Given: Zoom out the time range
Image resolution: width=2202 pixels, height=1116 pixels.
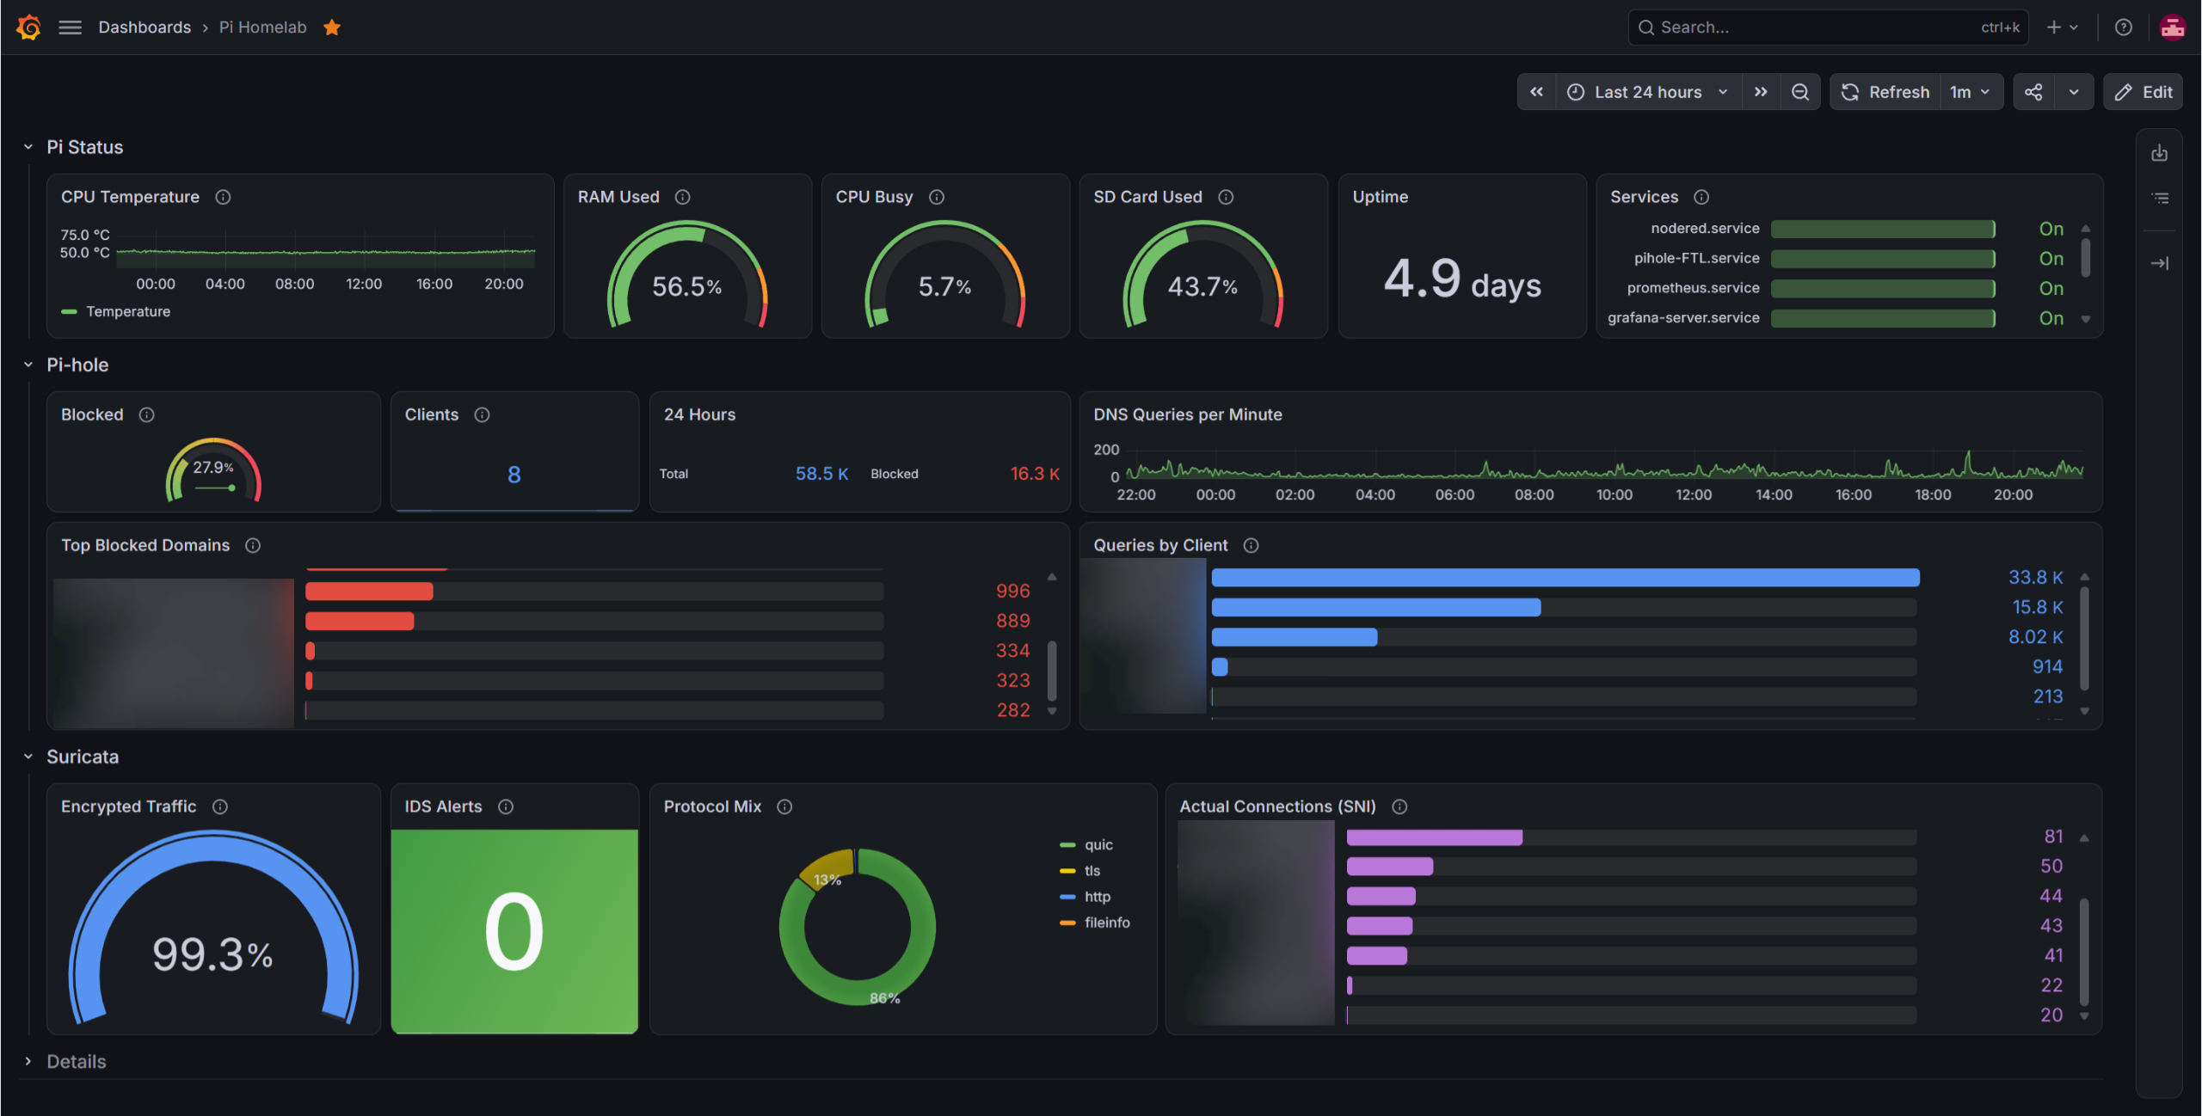Looking at the screenshot, I should 1800,92.
